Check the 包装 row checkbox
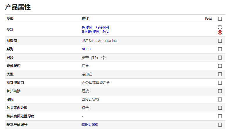 (220, 58)
